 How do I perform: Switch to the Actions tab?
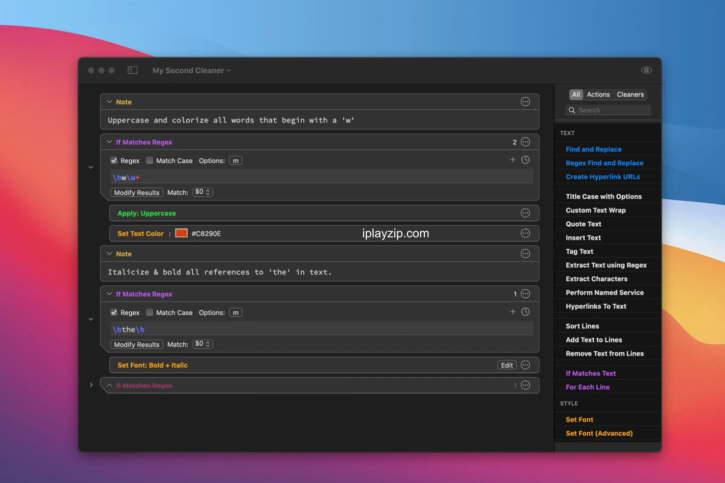[x=598, y=95]
